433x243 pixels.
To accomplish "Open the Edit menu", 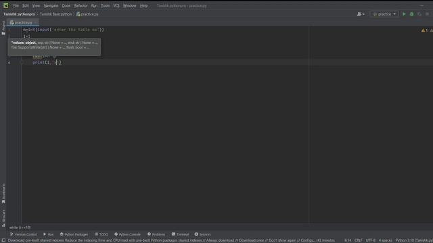I will tap(26, 6).
